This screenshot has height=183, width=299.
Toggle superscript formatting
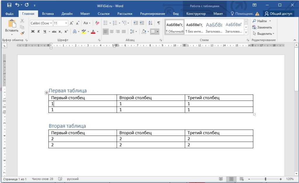pos(66,32)
